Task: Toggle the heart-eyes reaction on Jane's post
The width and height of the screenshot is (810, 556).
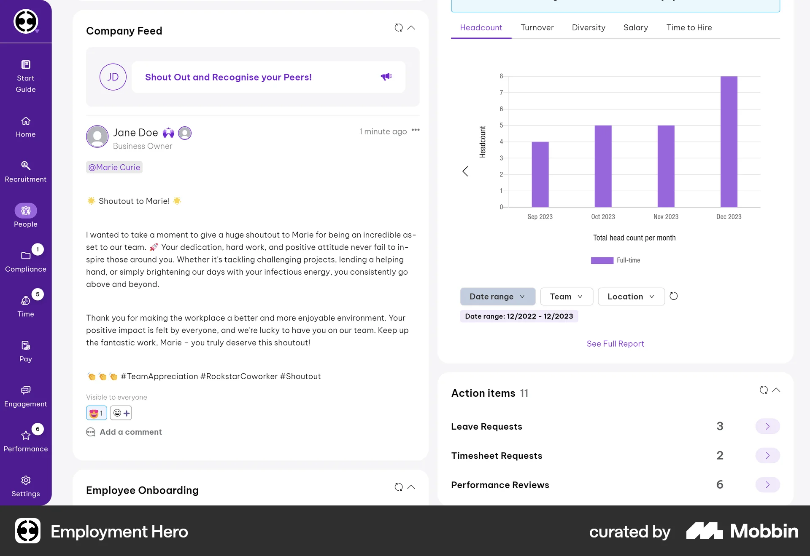Action: click(x=96, y=413)
